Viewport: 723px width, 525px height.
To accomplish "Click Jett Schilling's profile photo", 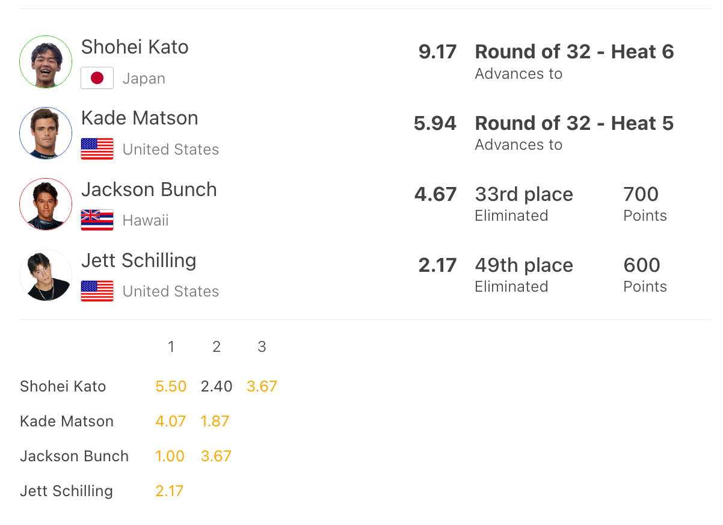I will point(46,275).
